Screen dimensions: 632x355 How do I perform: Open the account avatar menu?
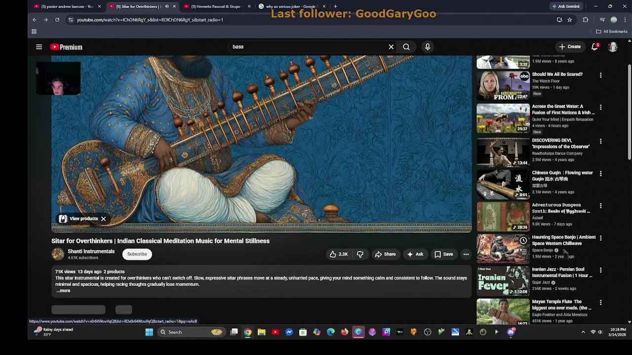click(613, 47)
